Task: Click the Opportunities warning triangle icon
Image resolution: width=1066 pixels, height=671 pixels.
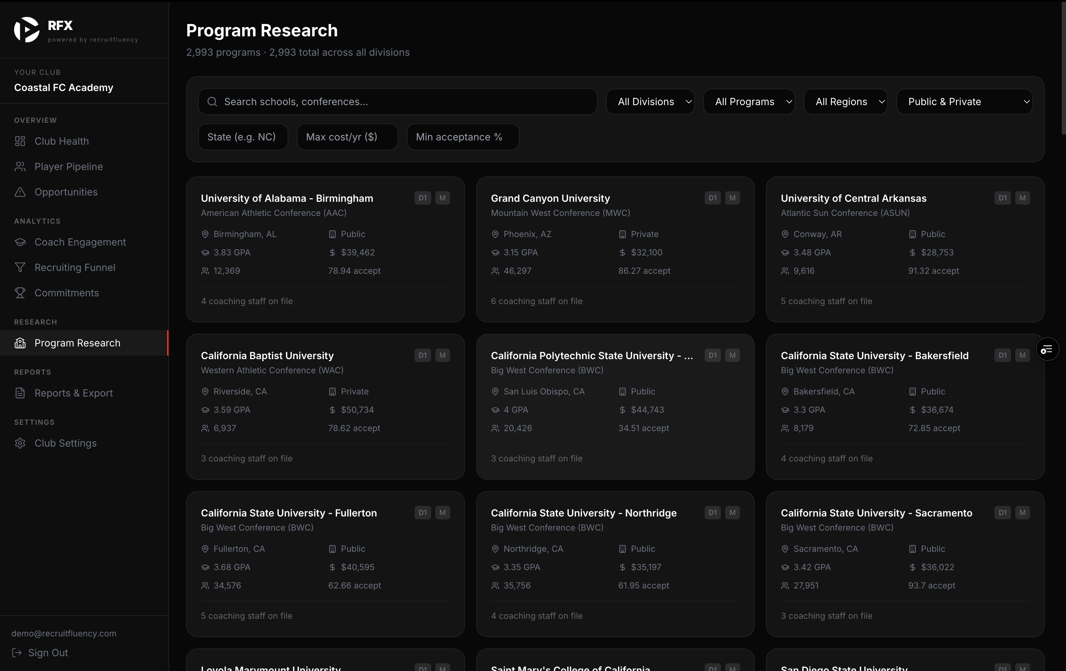Action: 20,192
